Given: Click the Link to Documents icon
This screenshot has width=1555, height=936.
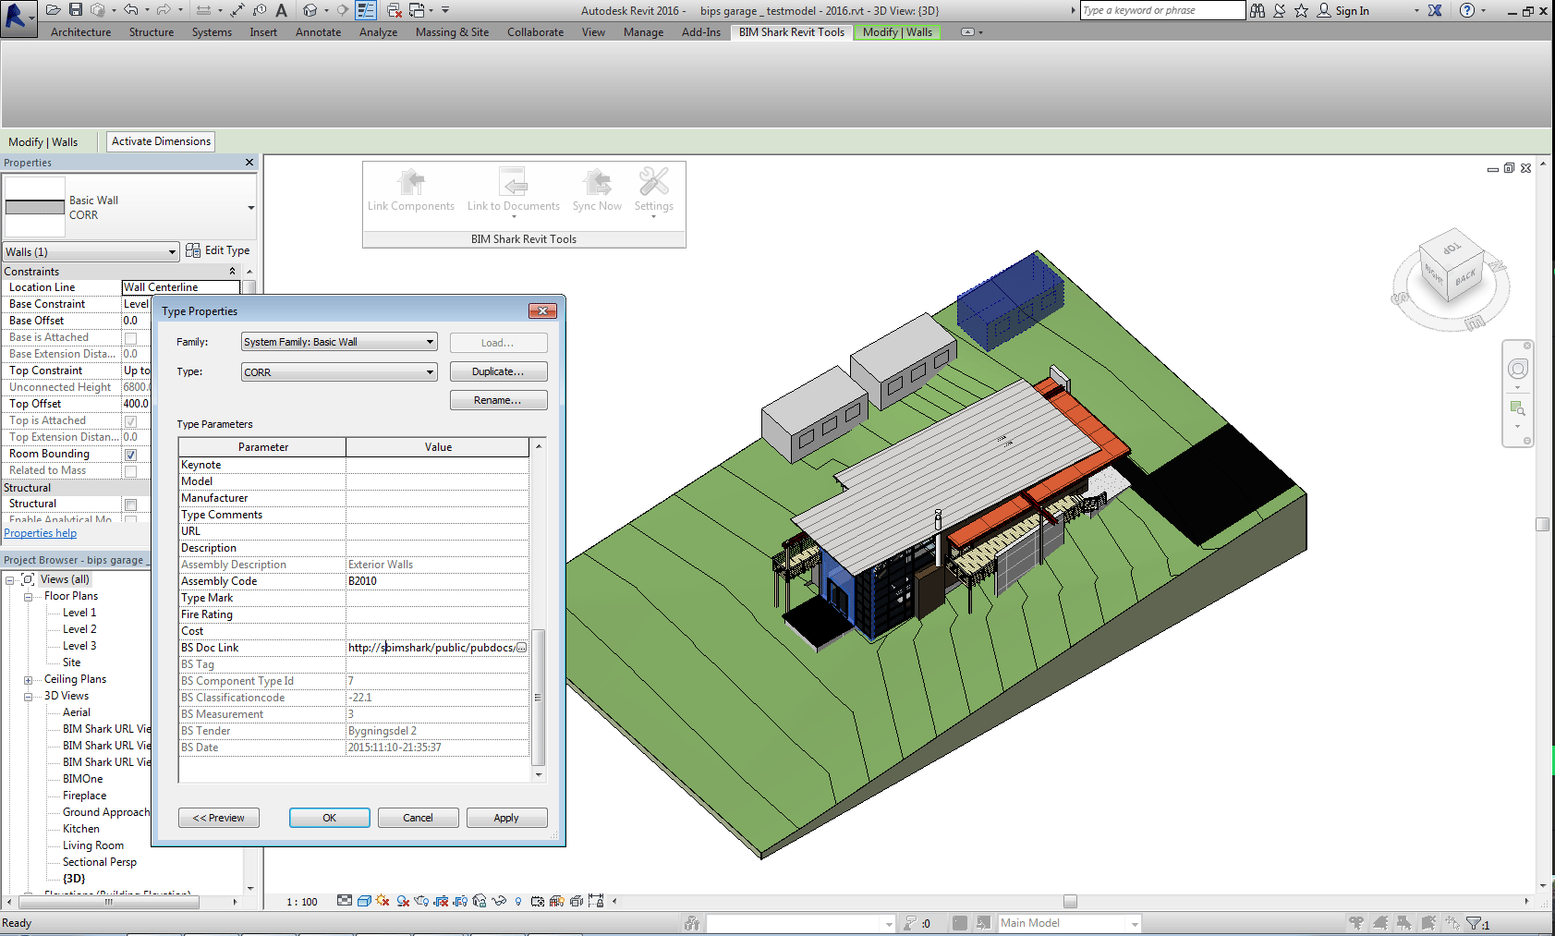Looking at the screenshot, I should (513, 181).
